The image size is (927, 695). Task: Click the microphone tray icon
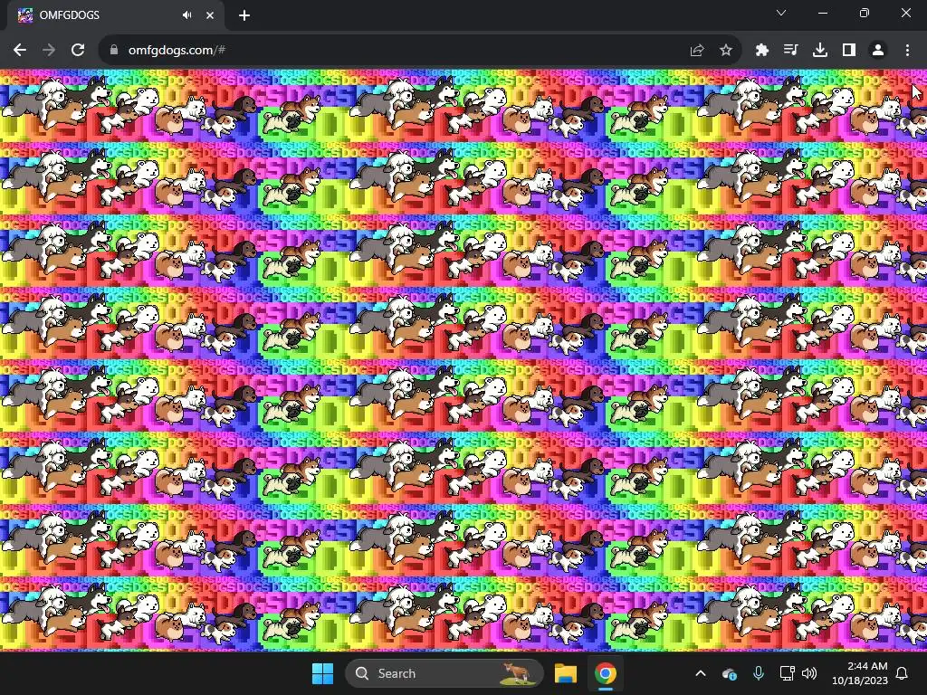(x=759, y=673)
